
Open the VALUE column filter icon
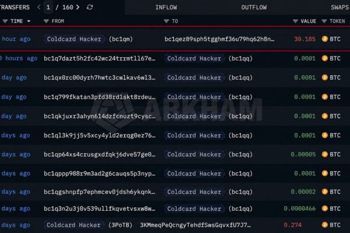(x=295, y=21)
